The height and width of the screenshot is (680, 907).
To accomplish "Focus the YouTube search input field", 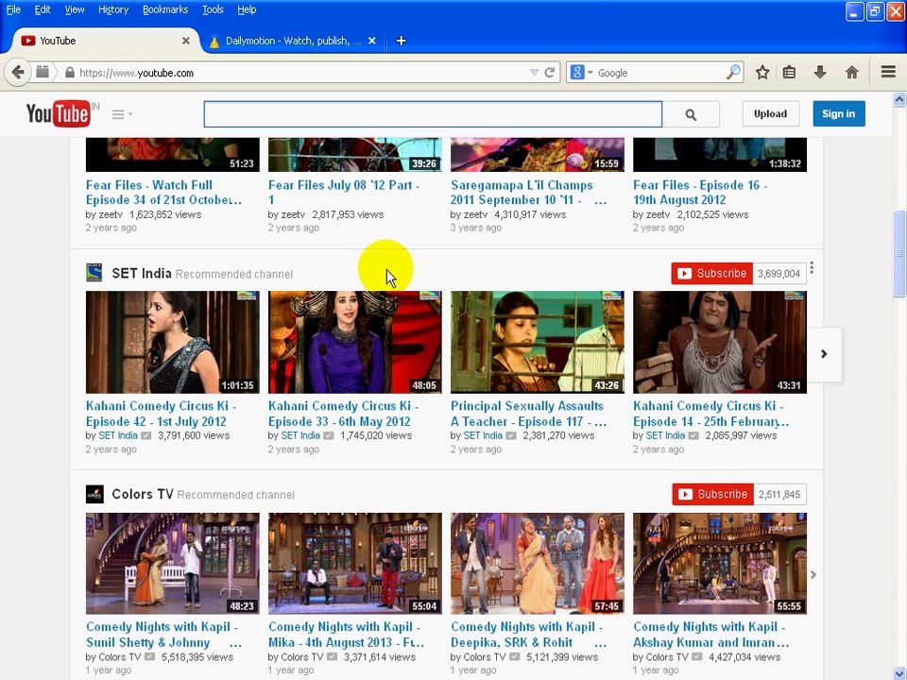I will click(x=433, y=114).
